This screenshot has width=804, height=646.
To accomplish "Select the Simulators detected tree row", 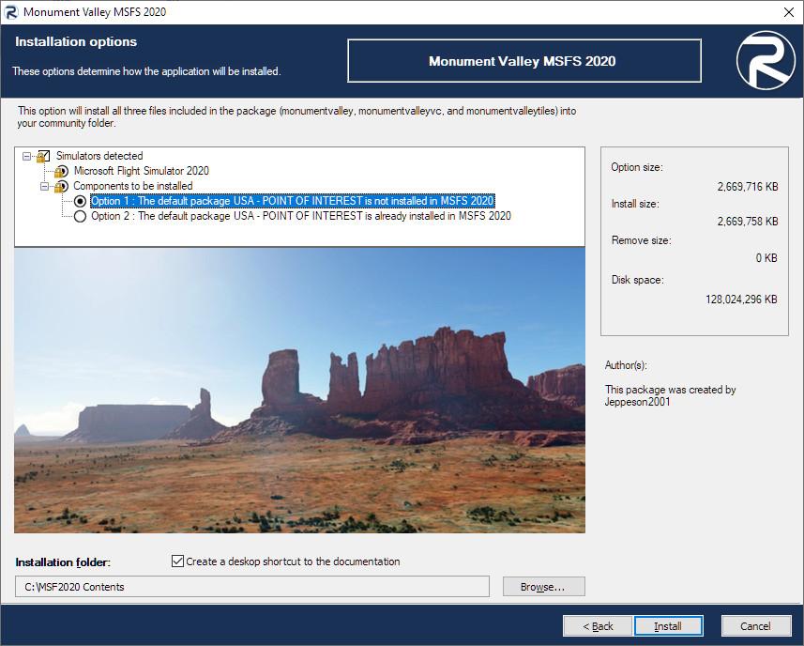I will click(99, 156).
